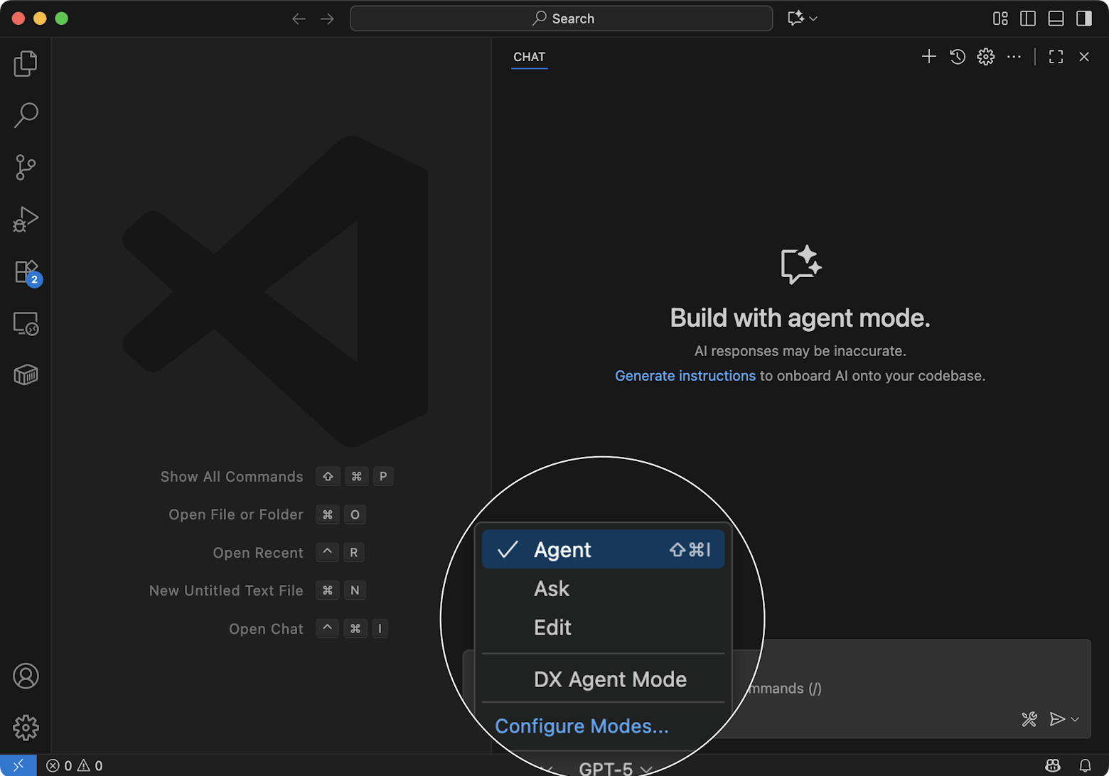The height and width of the screenshot is (776, 1109).
Task: Click Open Chat label
Action: [x=266, y=629]
